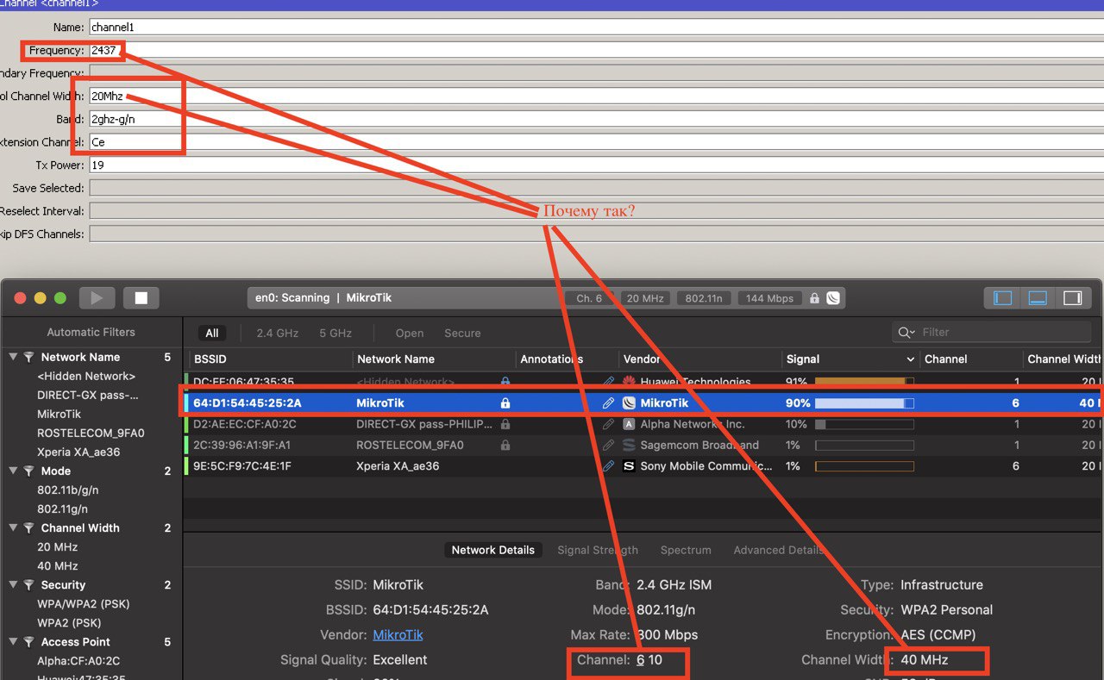Click the Huawei row 91% signal bar

[864, 381]
